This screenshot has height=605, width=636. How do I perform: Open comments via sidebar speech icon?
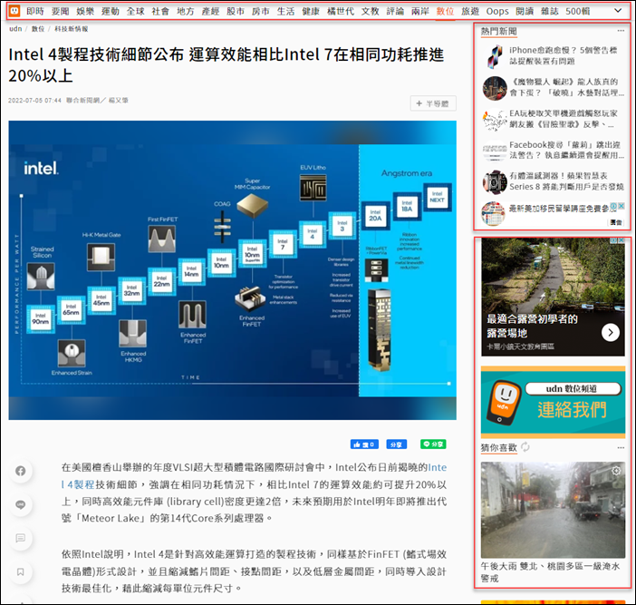[x=20, y=539]
